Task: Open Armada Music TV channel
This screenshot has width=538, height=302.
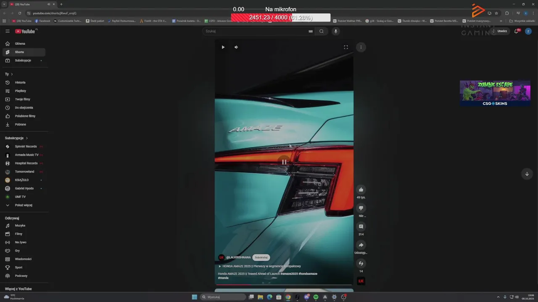Action: point(24,155)
